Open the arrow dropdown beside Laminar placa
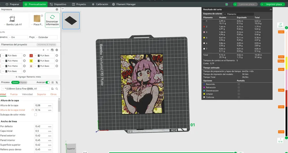 click(235, 4)
